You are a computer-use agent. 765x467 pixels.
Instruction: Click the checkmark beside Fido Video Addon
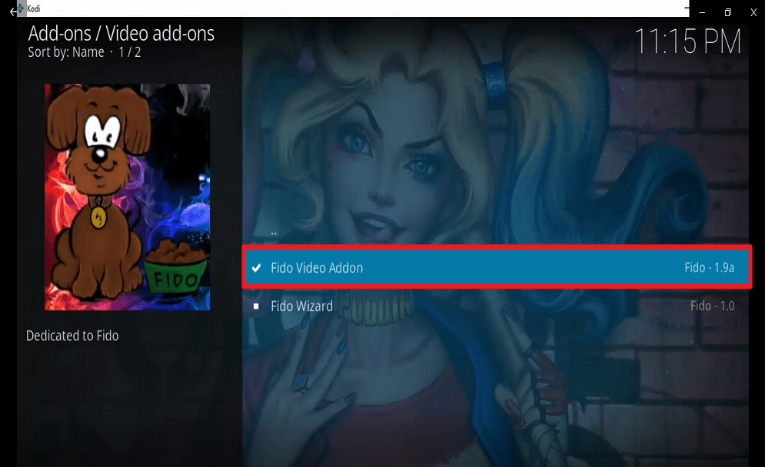click(x=256, y=267)
